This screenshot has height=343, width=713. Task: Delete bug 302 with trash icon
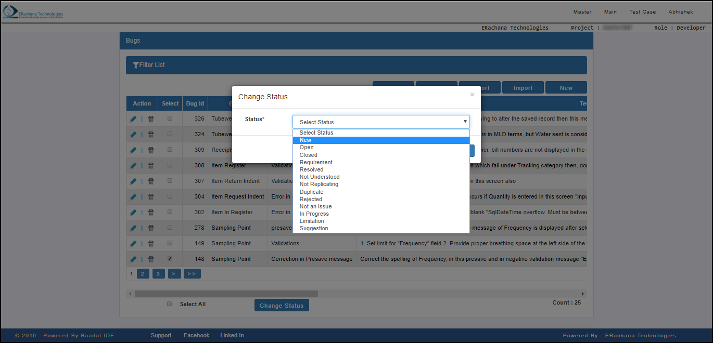click(x=151, y=213)
